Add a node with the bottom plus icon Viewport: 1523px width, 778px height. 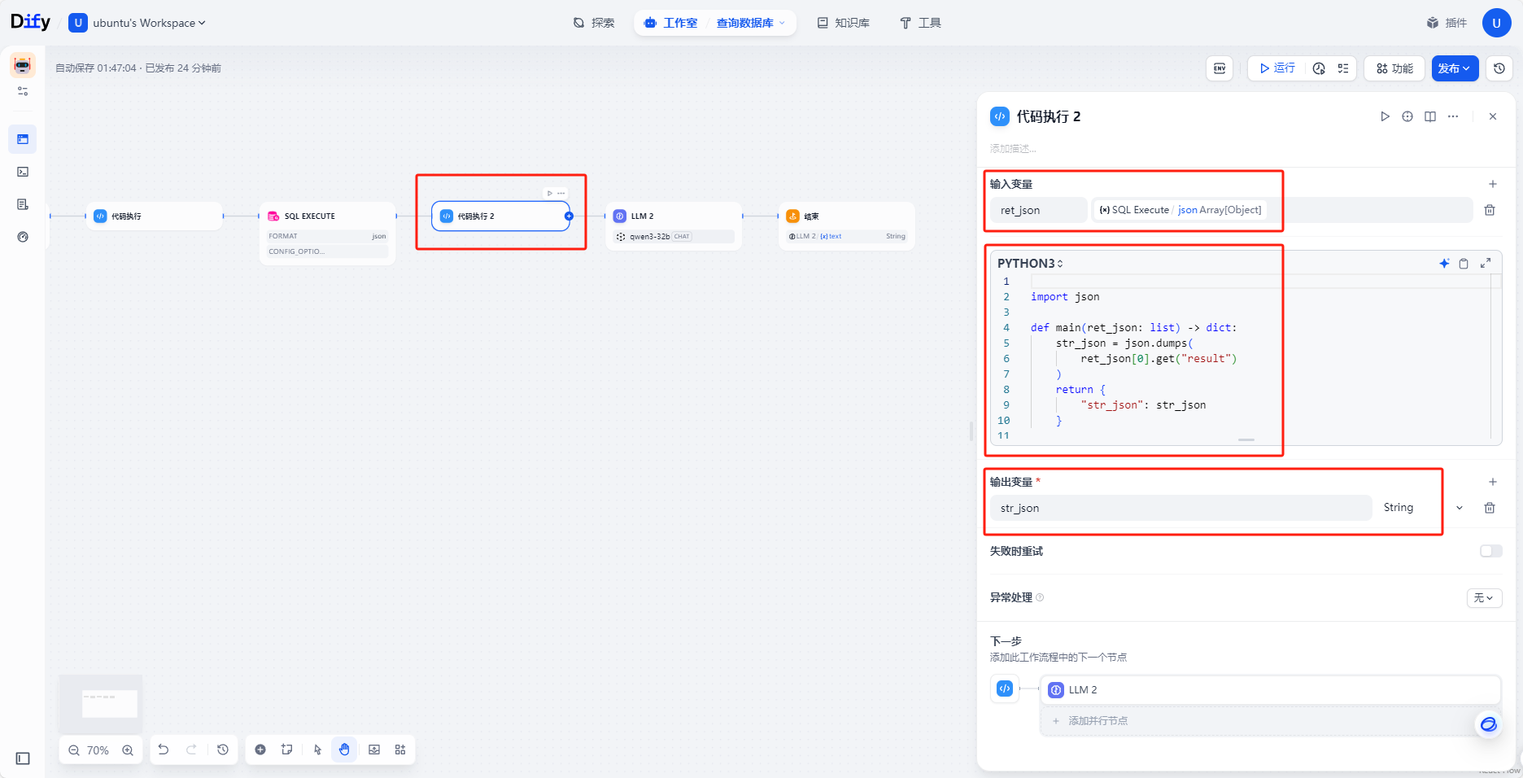pos(260,750)
